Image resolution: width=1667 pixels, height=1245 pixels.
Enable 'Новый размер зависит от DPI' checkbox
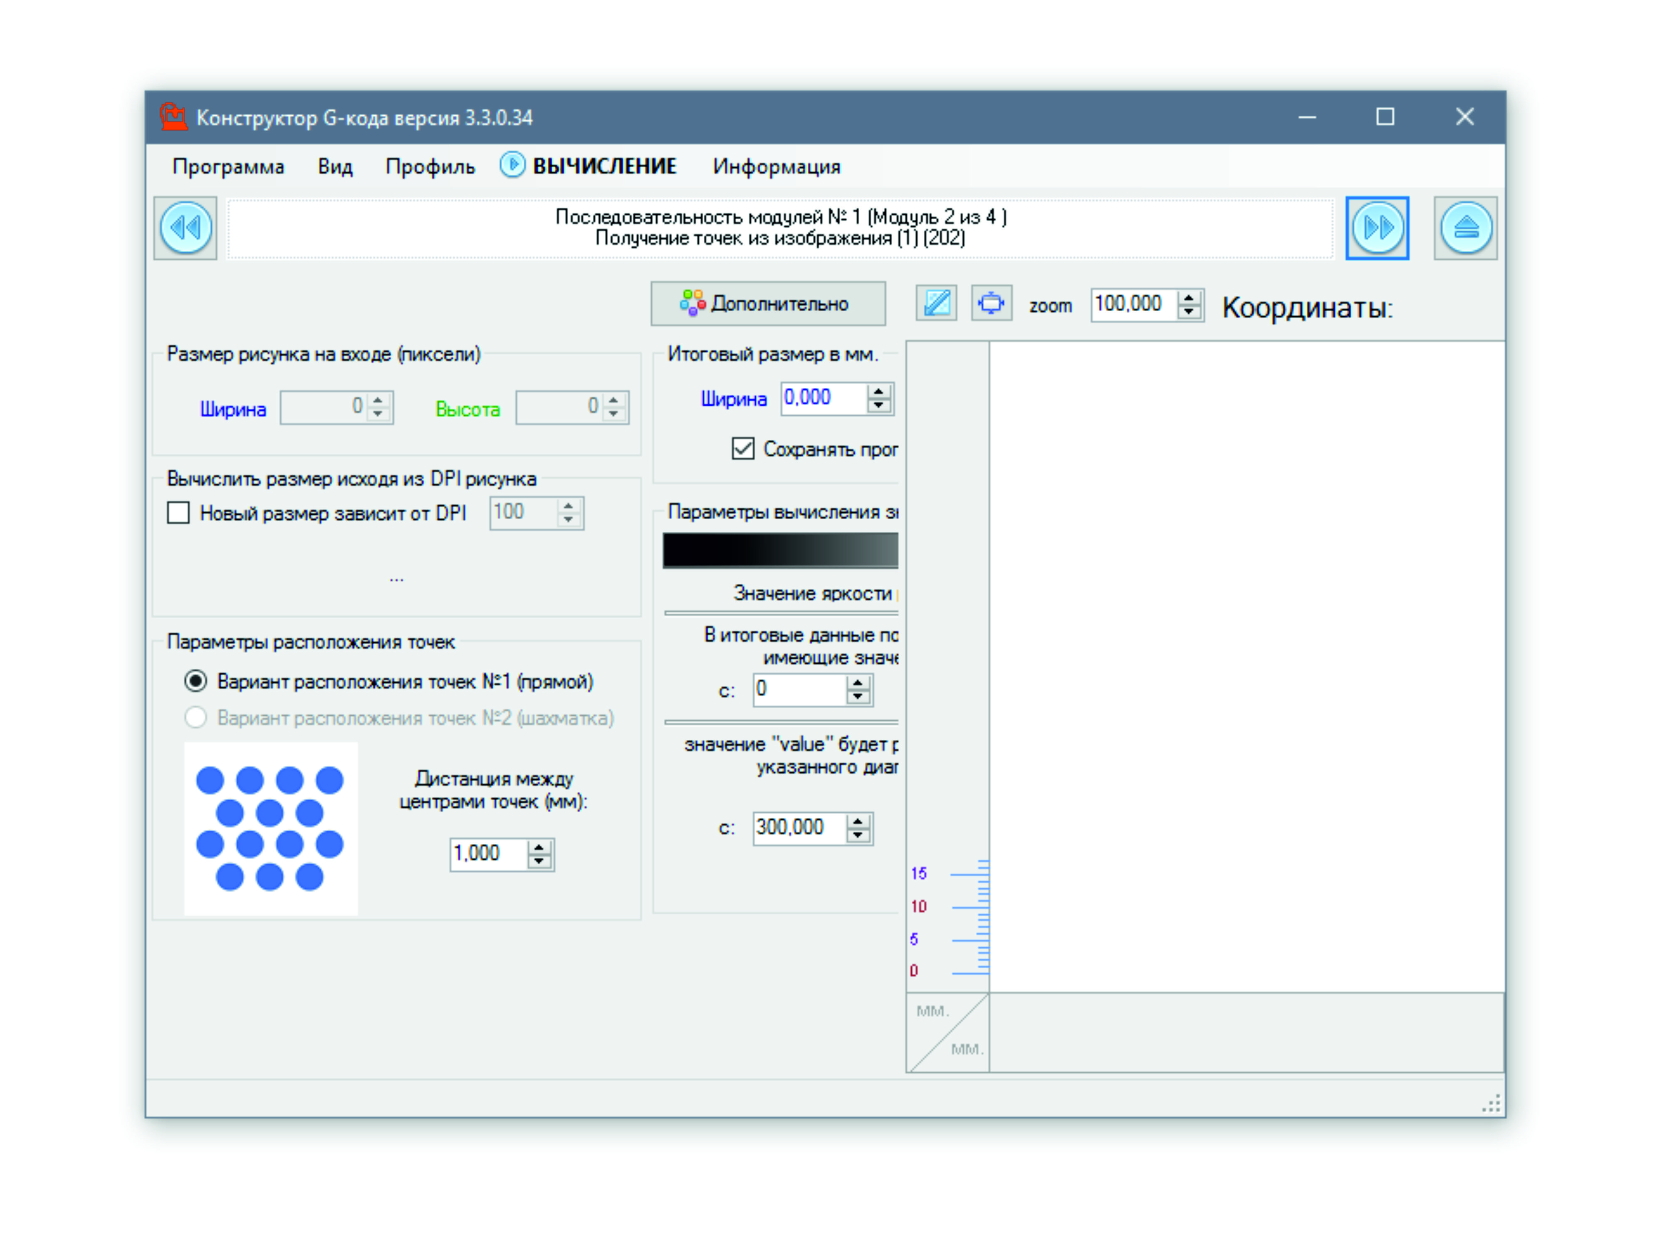pos(178,513)
